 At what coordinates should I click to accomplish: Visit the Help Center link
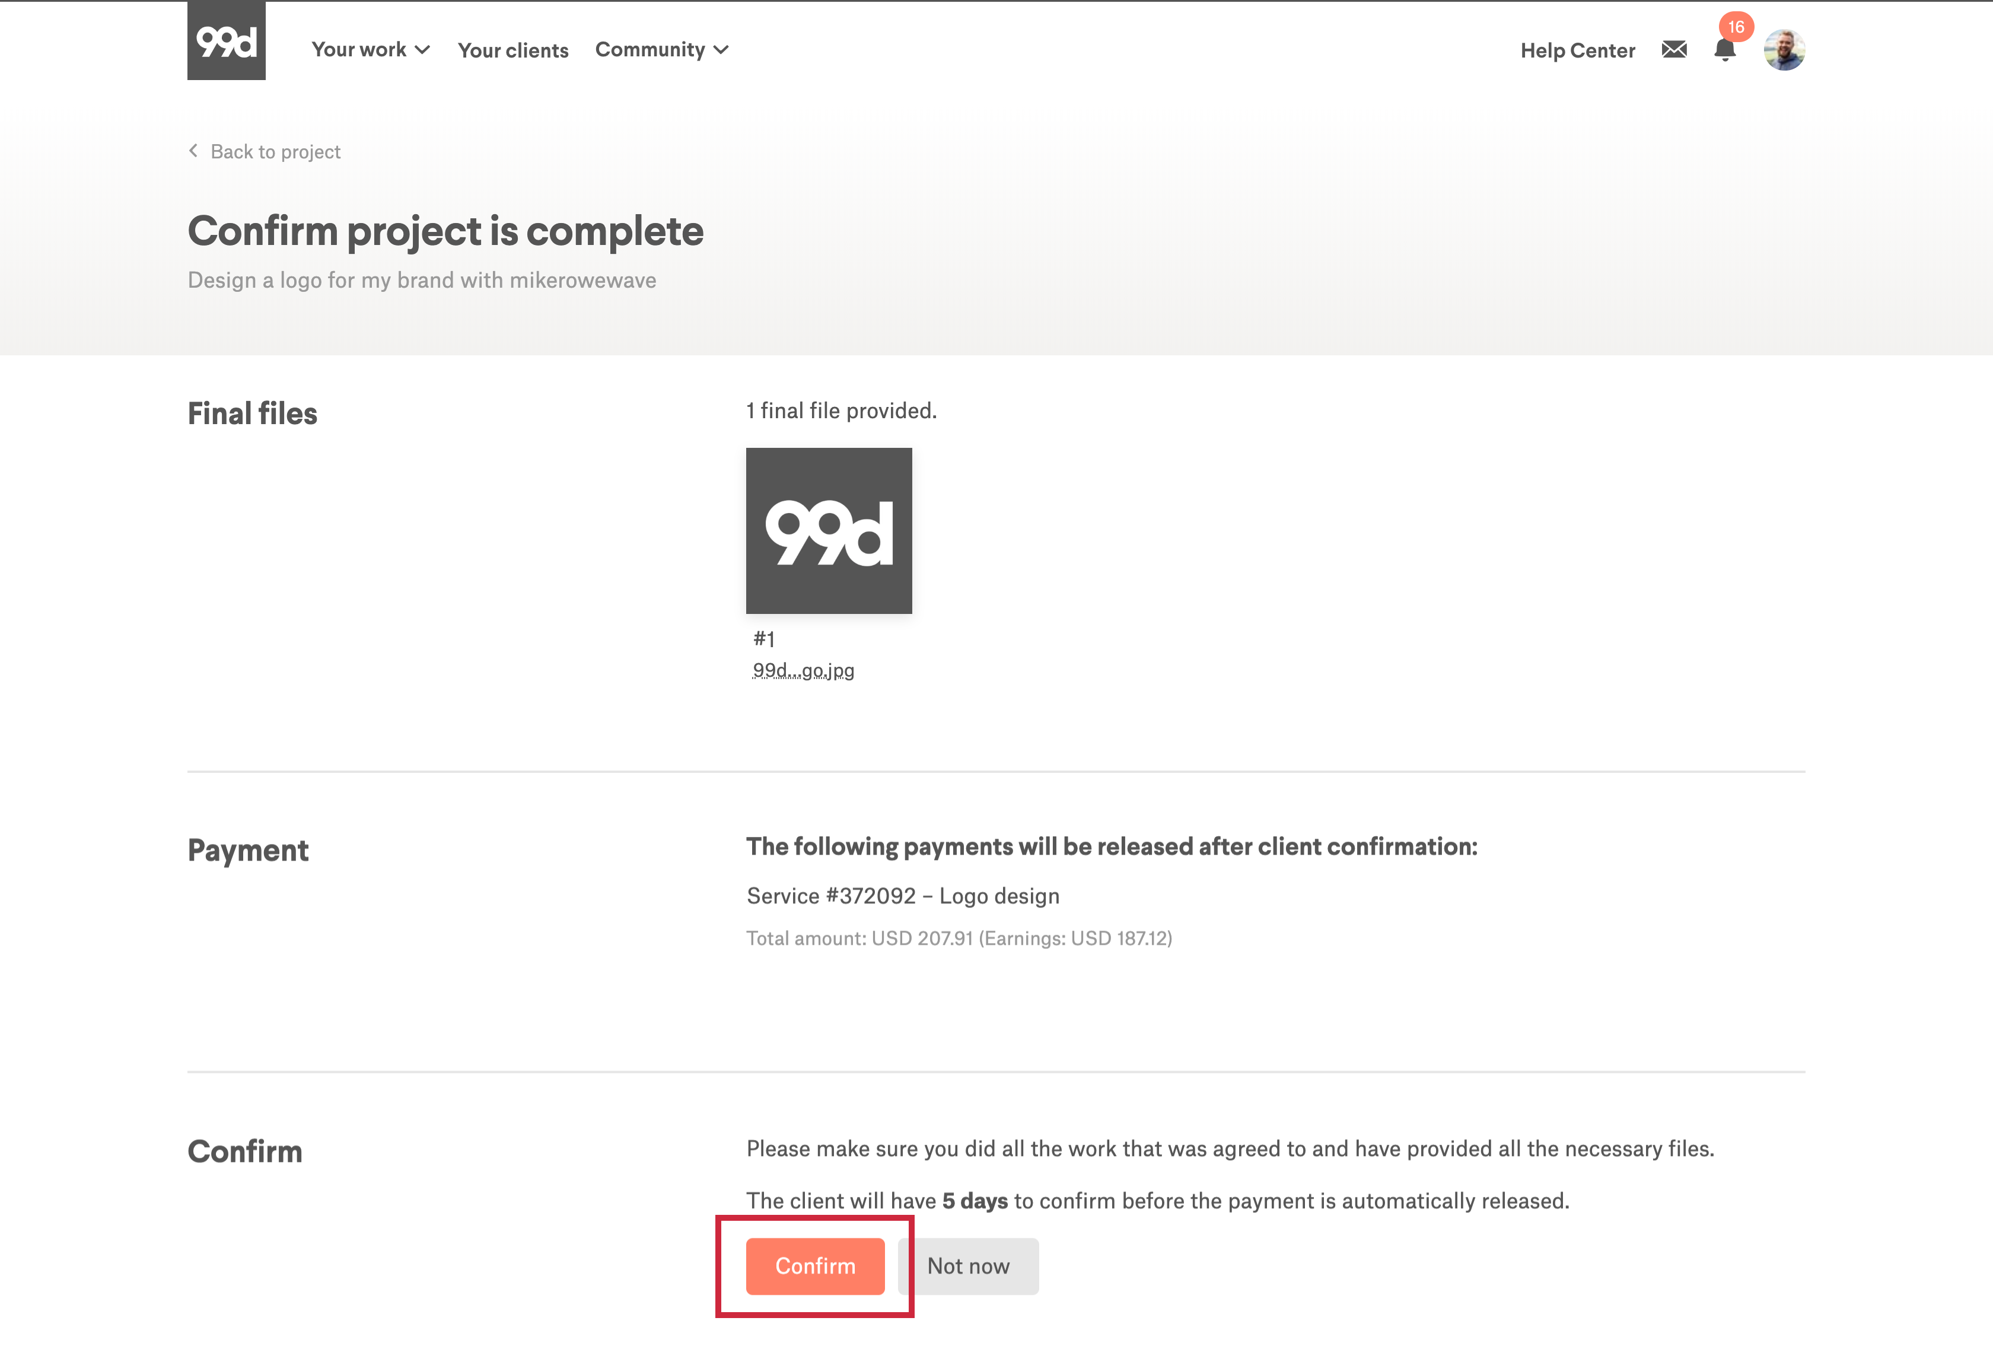point(1578,50)
